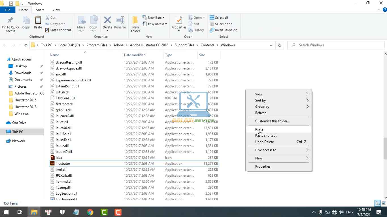The image size is (387, 217).
Task: Open Properties from the ribbon
Action: [179, 21]
